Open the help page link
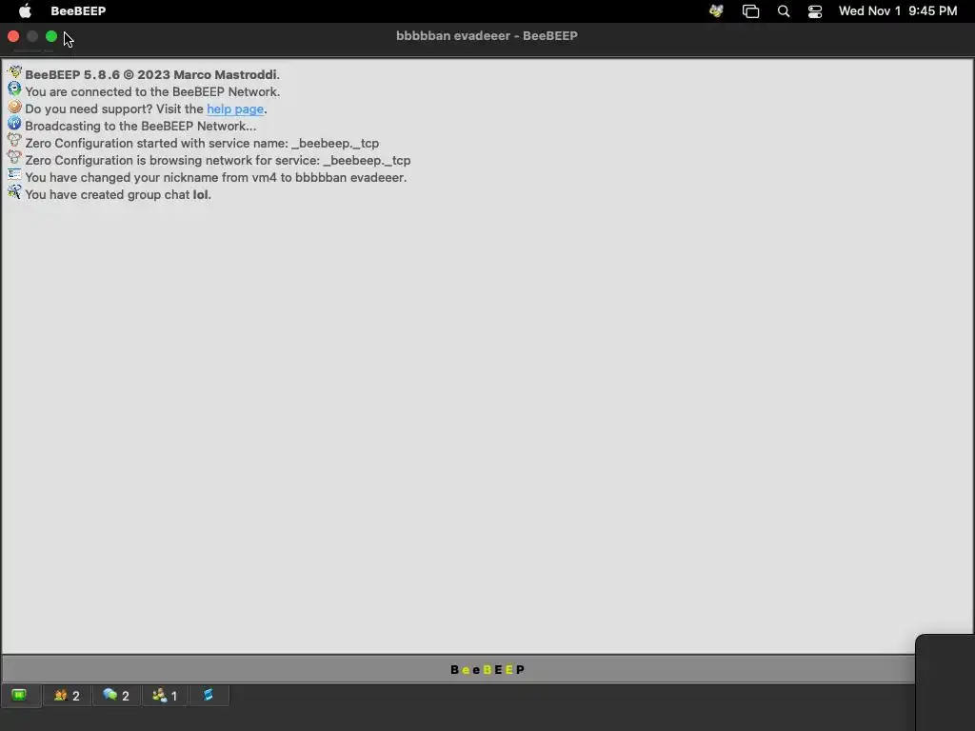The image size is (975, 731). 235,109
